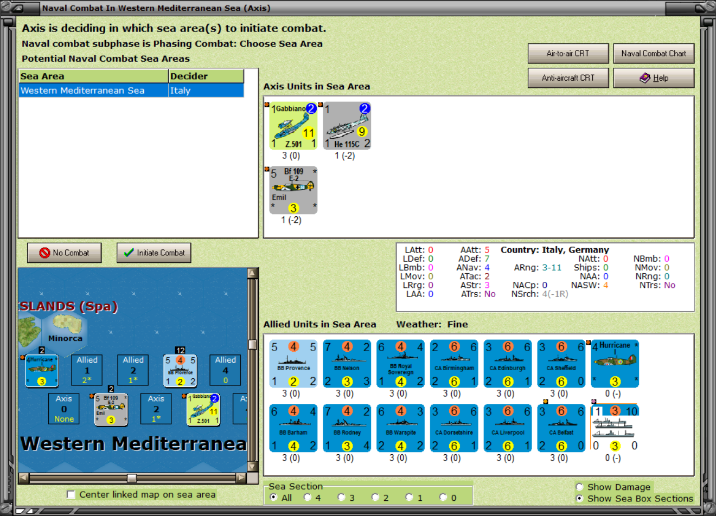Click the No Combat button
Image resolution: width=716 pixels, height=516 pixels.
[x=65, y=253]
